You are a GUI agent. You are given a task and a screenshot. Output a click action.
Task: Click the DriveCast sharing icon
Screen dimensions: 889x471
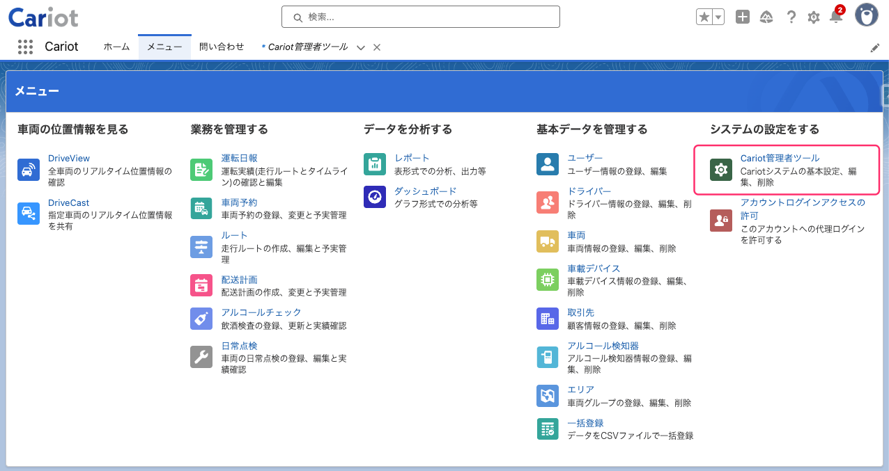pyautogui.click(x=29, y=214)
